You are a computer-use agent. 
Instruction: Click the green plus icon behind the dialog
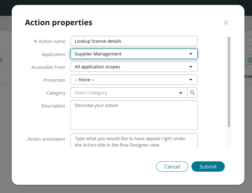pos(249,60)
